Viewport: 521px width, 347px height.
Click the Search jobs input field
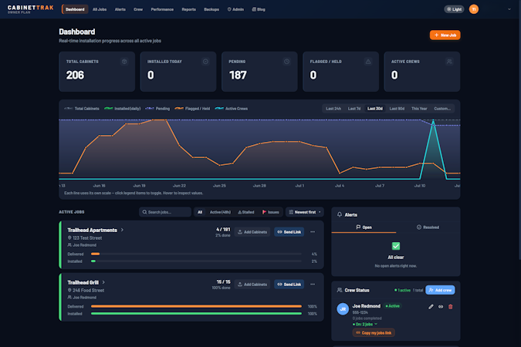pyautogui.click(x=165, y=212)
